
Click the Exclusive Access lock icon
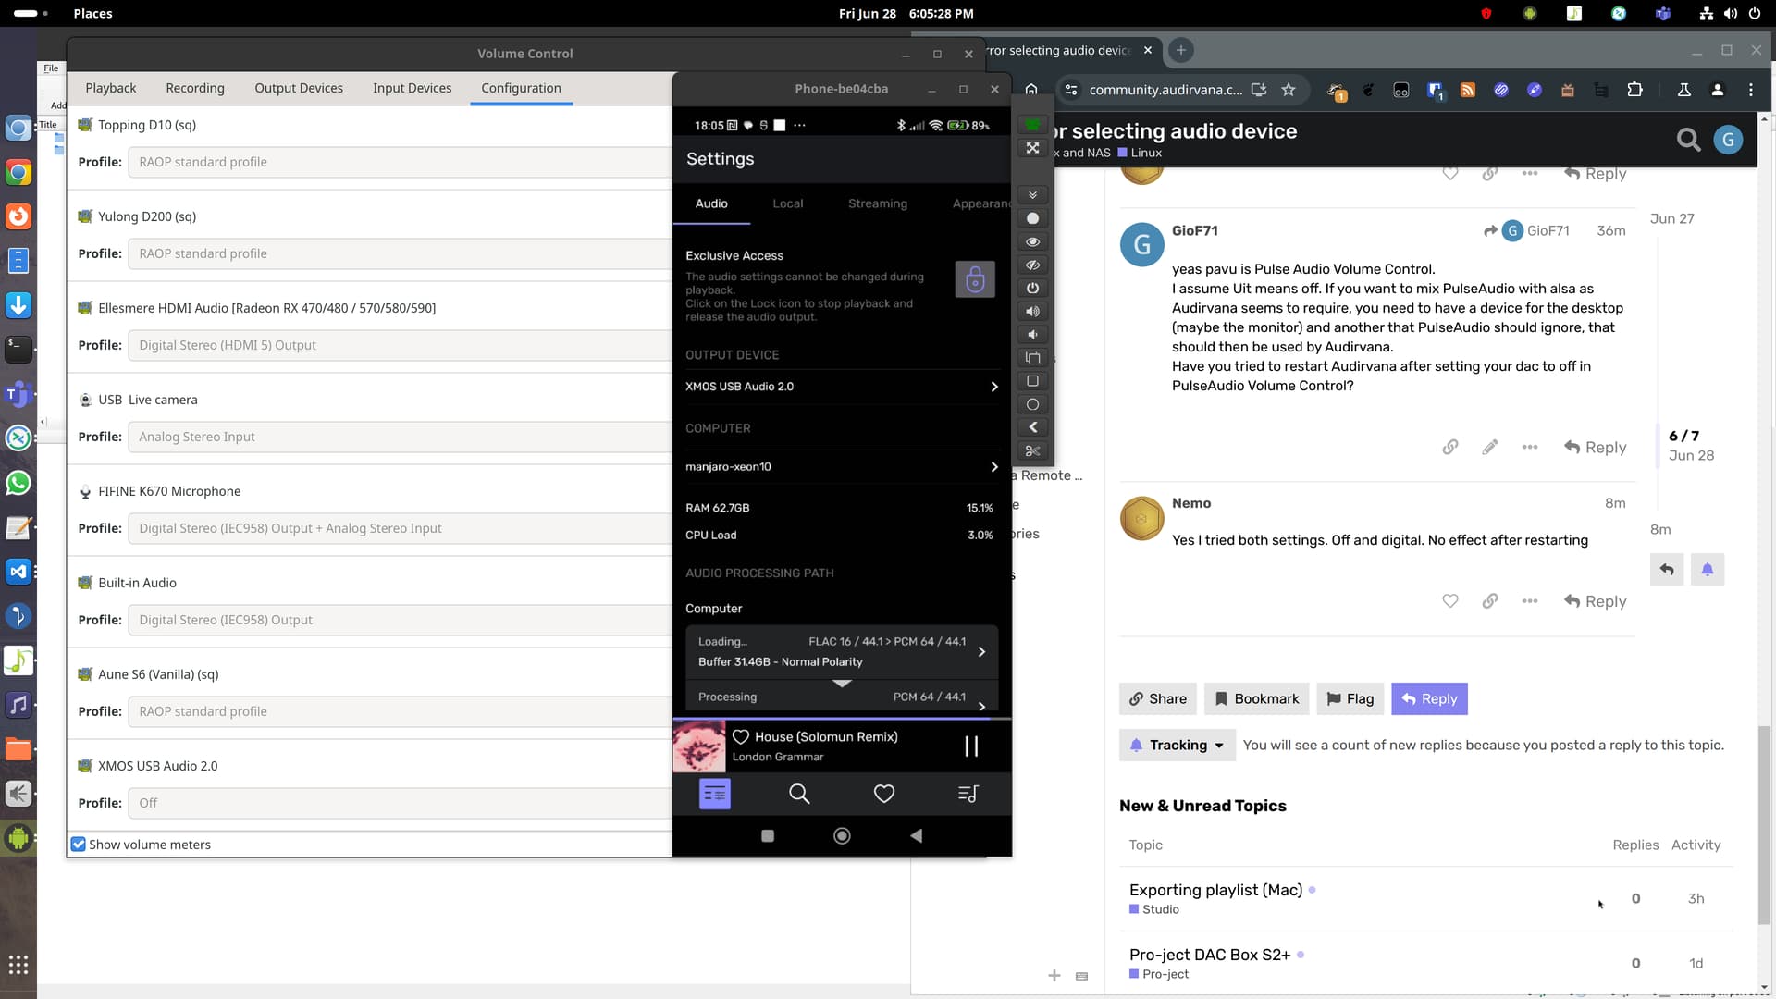pos(974,279)
